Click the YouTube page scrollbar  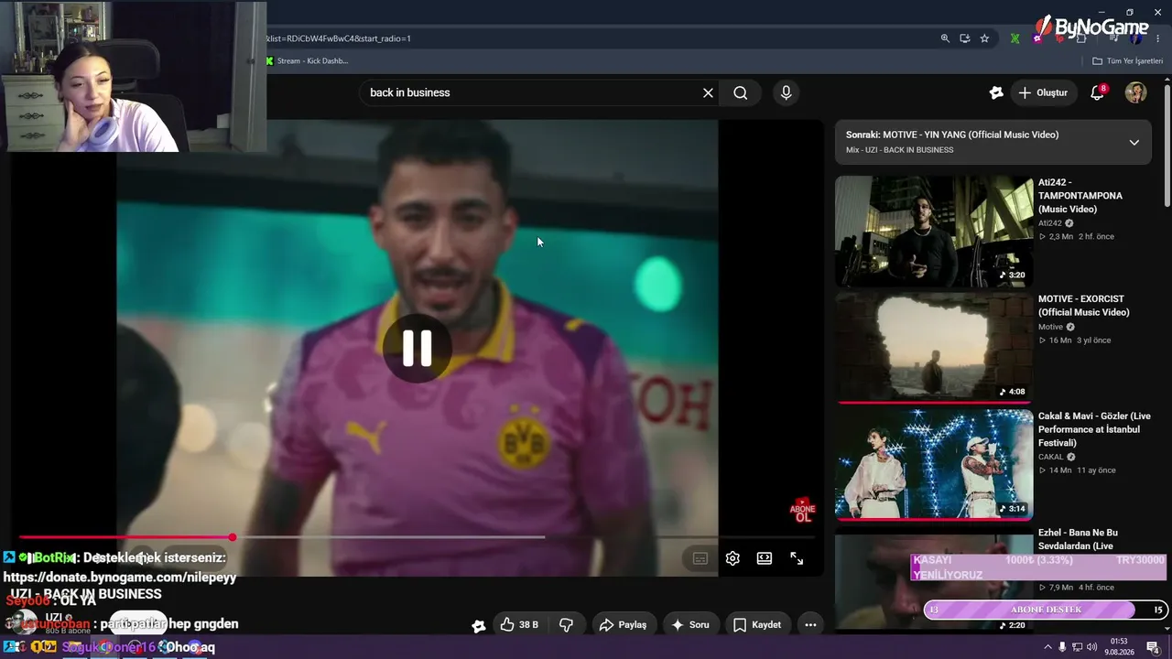(x=1167, y=146)
